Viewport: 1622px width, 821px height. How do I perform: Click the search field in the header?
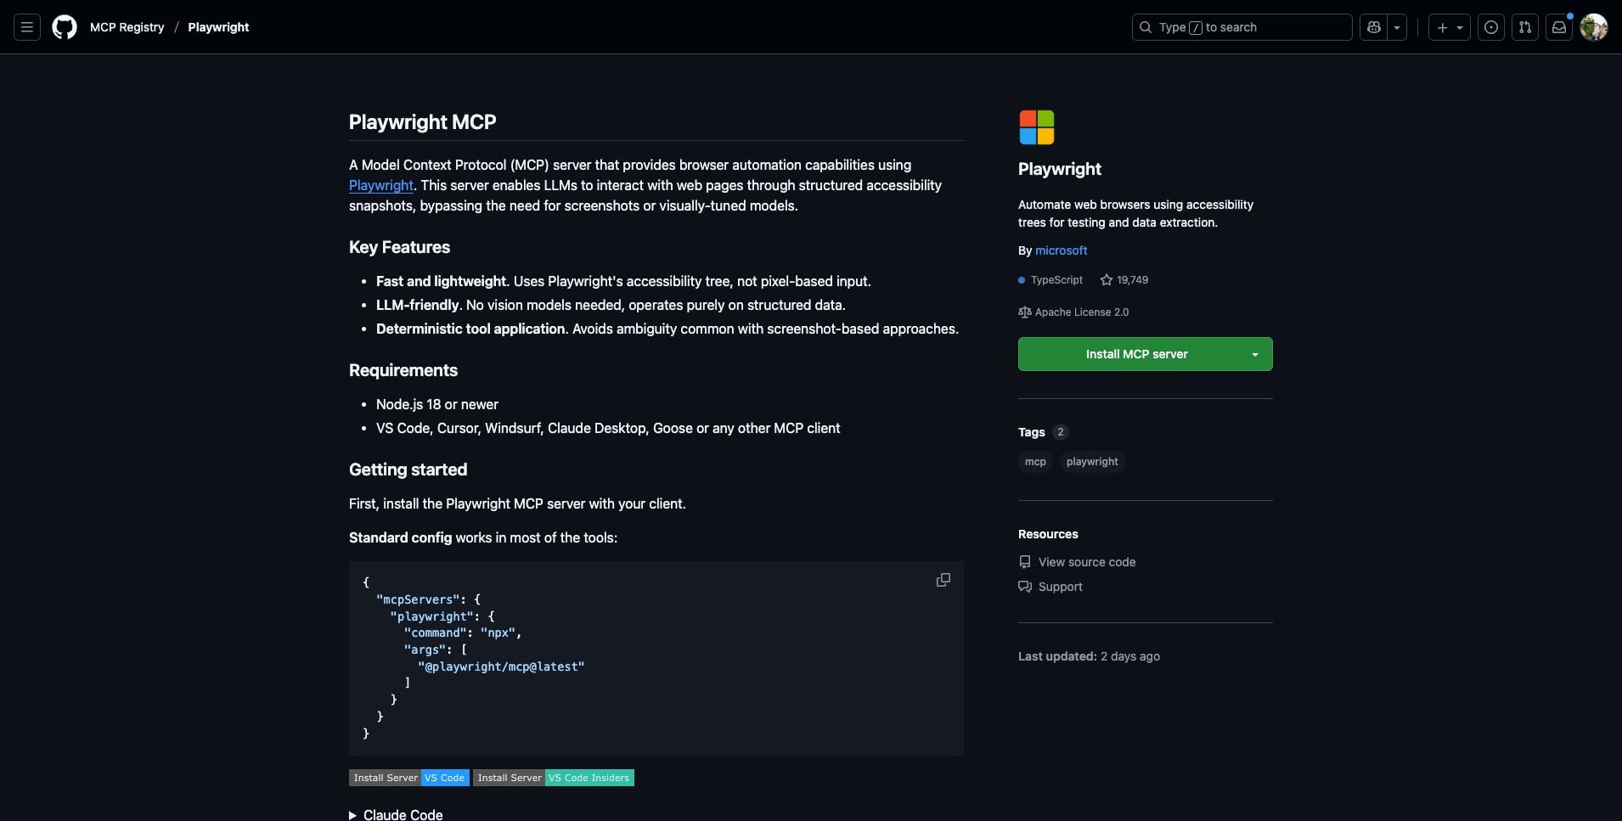pos(1240,27)
